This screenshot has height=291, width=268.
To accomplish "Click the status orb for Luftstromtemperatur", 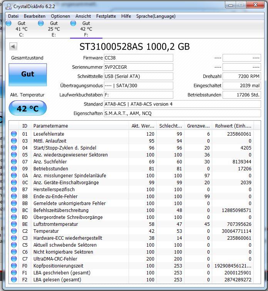I will pos(14,224).
